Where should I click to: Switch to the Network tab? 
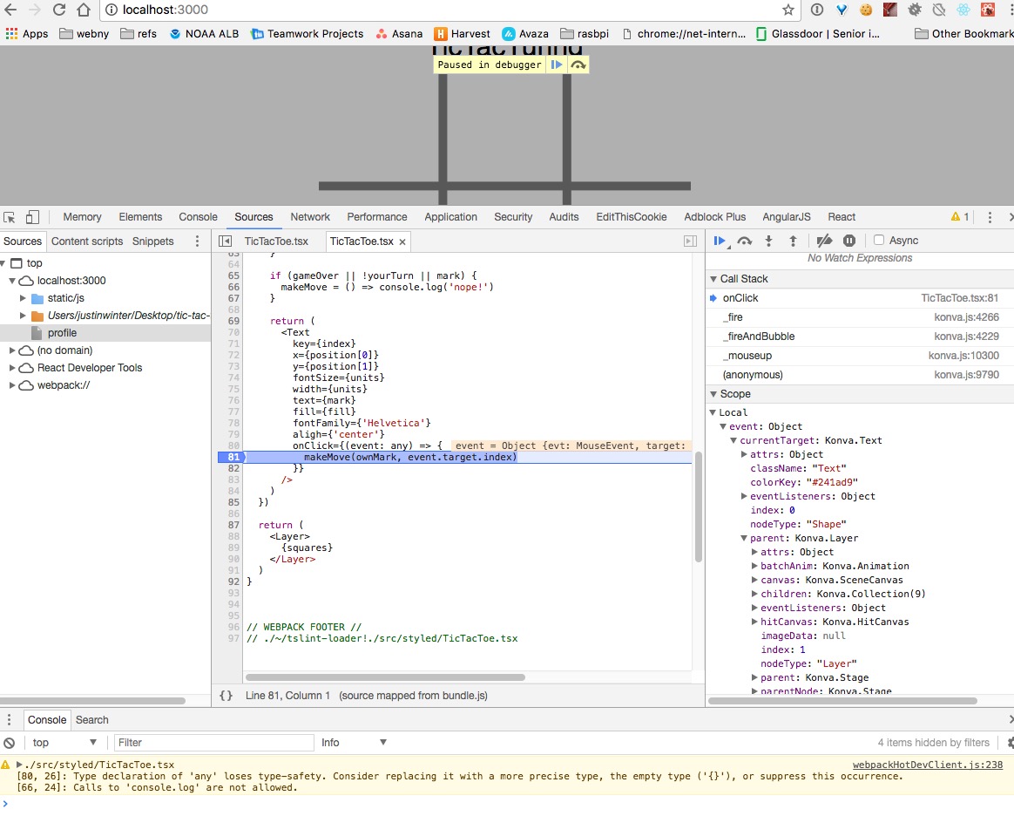tap(310, 217)
